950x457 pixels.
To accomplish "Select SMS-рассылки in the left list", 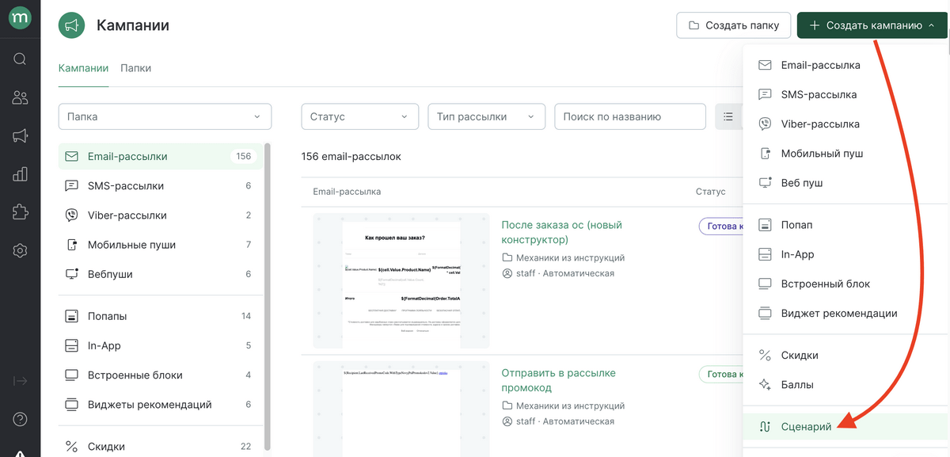I will coord(159,185).
